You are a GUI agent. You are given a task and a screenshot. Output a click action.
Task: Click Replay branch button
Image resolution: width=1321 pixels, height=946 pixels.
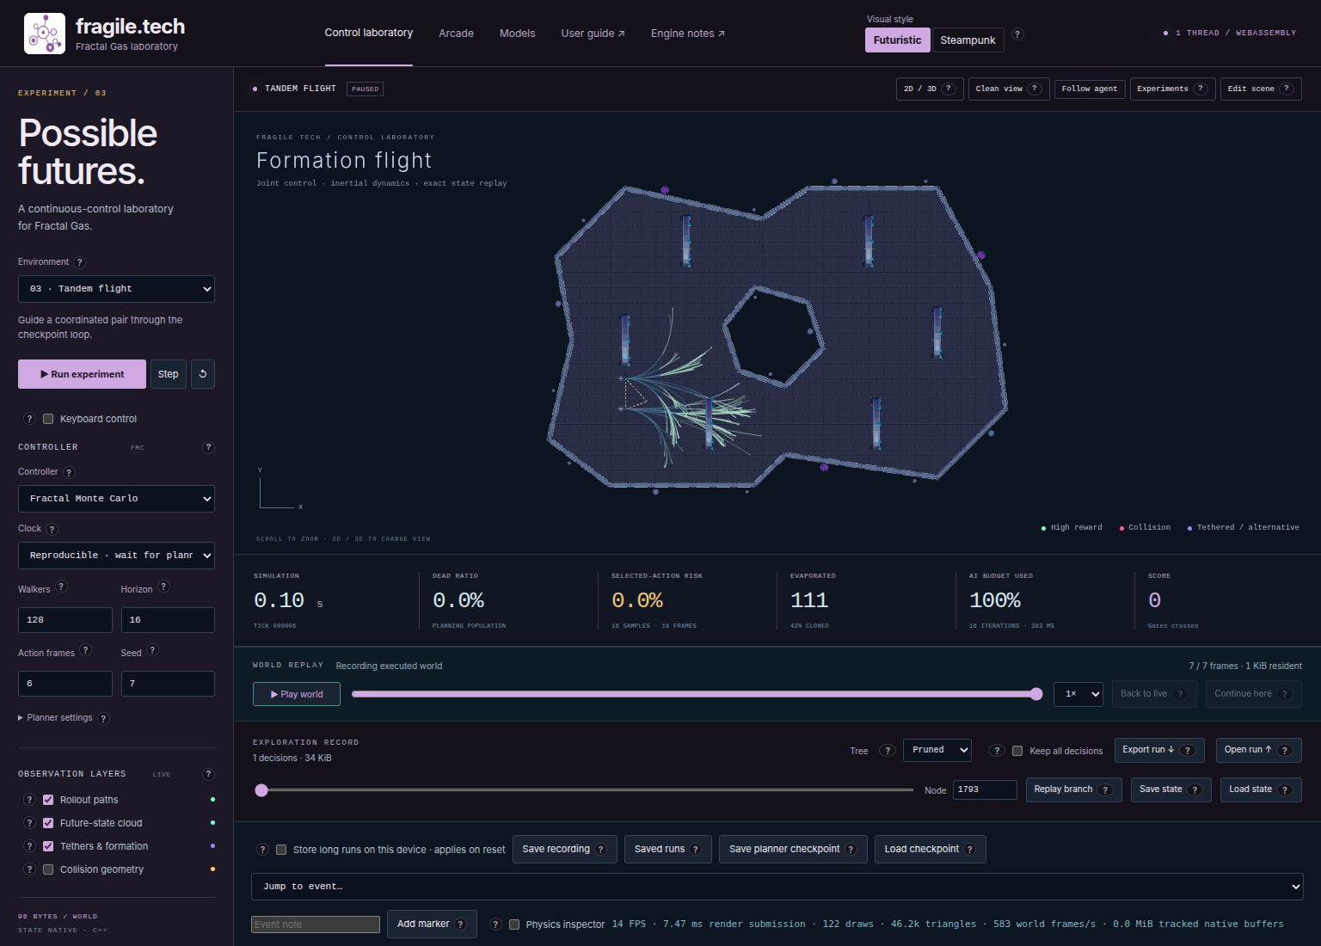click(x=1074, y=789)
